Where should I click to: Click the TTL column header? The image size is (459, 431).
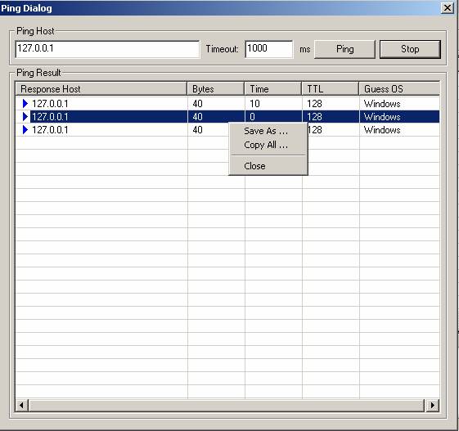pos(331,88)
